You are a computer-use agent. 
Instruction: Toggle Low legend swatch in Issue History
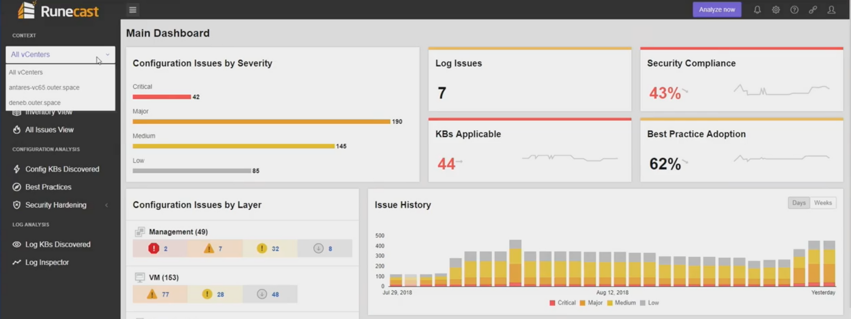(x=643, y=303)
